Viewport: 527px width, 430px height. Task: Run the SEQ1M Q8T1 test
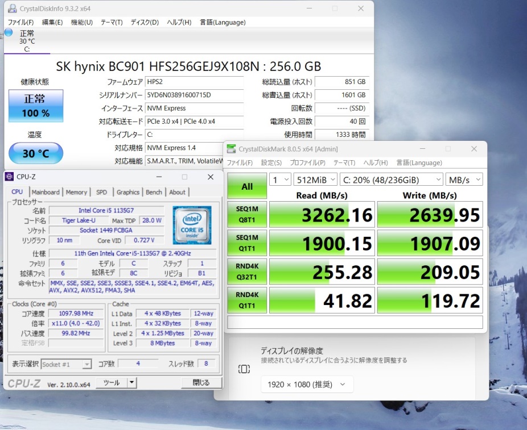click(x=247, y=214)
